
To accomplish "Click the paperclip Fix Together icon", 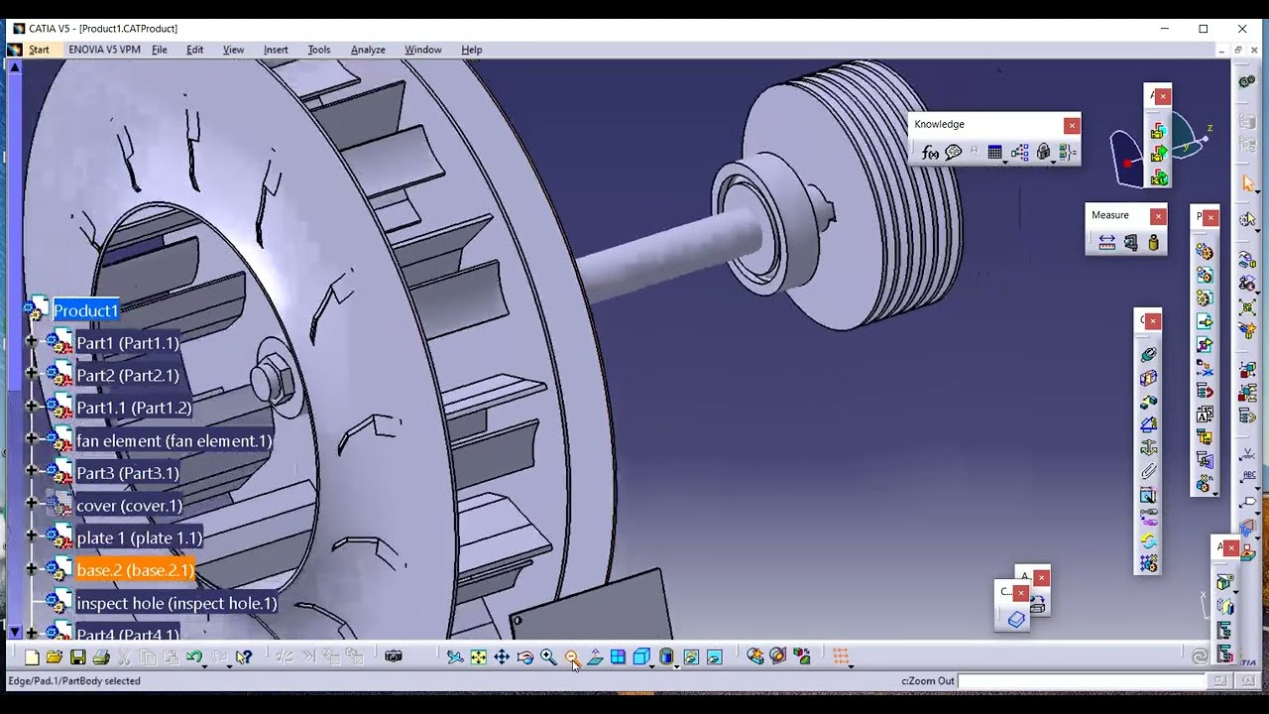I will 1148,471.
